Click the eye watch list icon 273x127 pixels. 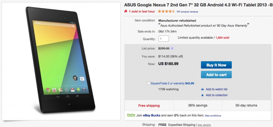[202, 89]
